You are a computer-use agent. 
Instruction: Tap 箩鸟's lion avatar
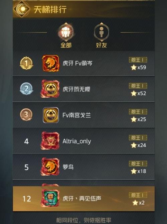pyautogui.click(x=50, y=167)
